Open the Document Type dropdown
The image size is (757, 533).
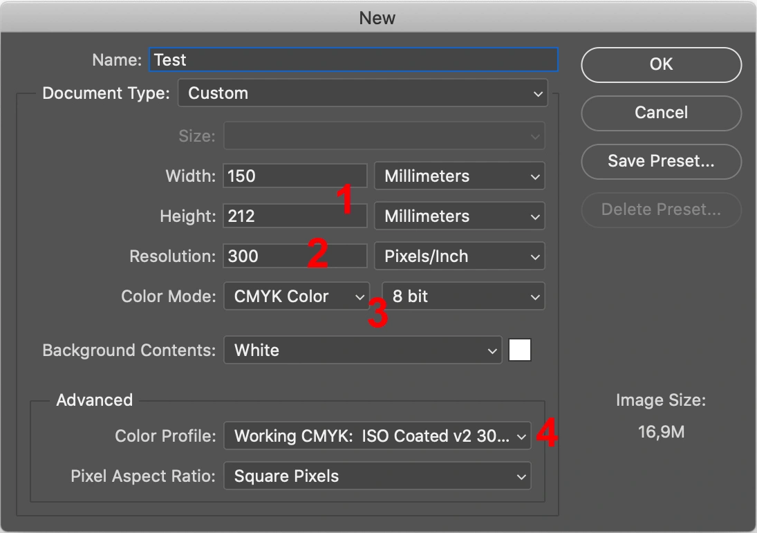[x=362, y=93]
